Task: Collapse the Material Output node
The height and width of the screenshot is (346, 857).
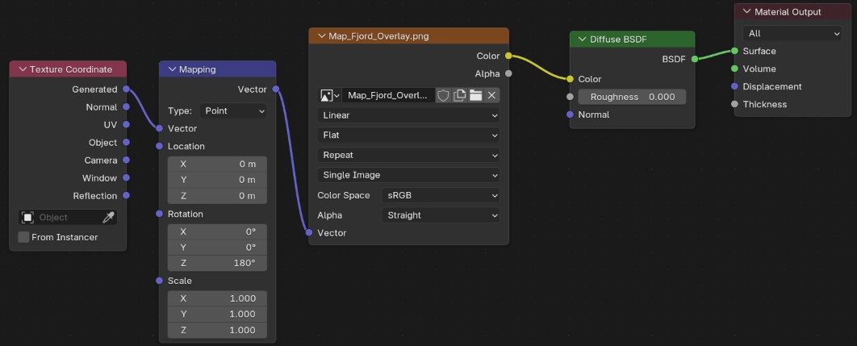Action: coord(747,12)
